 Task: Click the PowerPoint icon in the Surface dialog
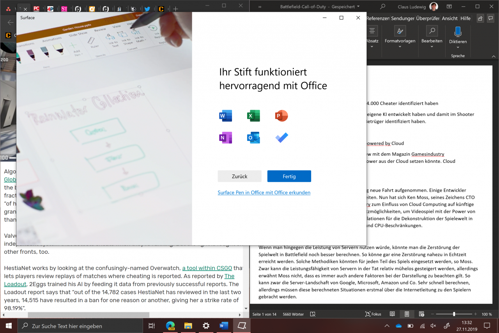[x=281, y=116]
